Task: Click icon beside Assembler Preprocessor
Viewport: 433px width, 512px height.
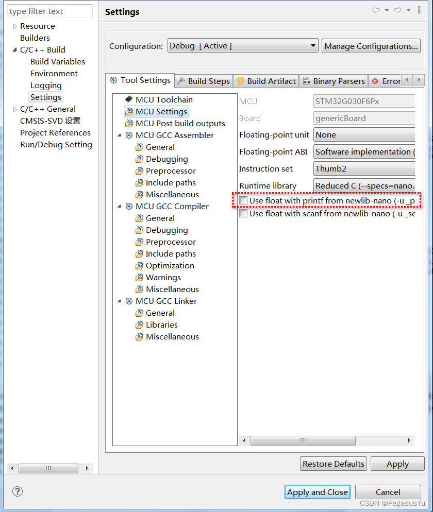Action: [x=140, y=170]
